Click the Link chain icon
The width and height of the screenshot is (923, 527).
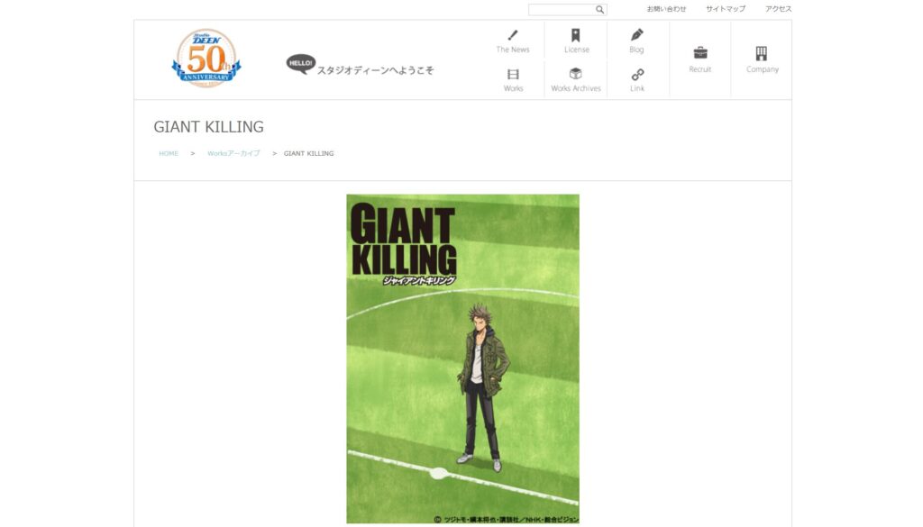(637, 75)
